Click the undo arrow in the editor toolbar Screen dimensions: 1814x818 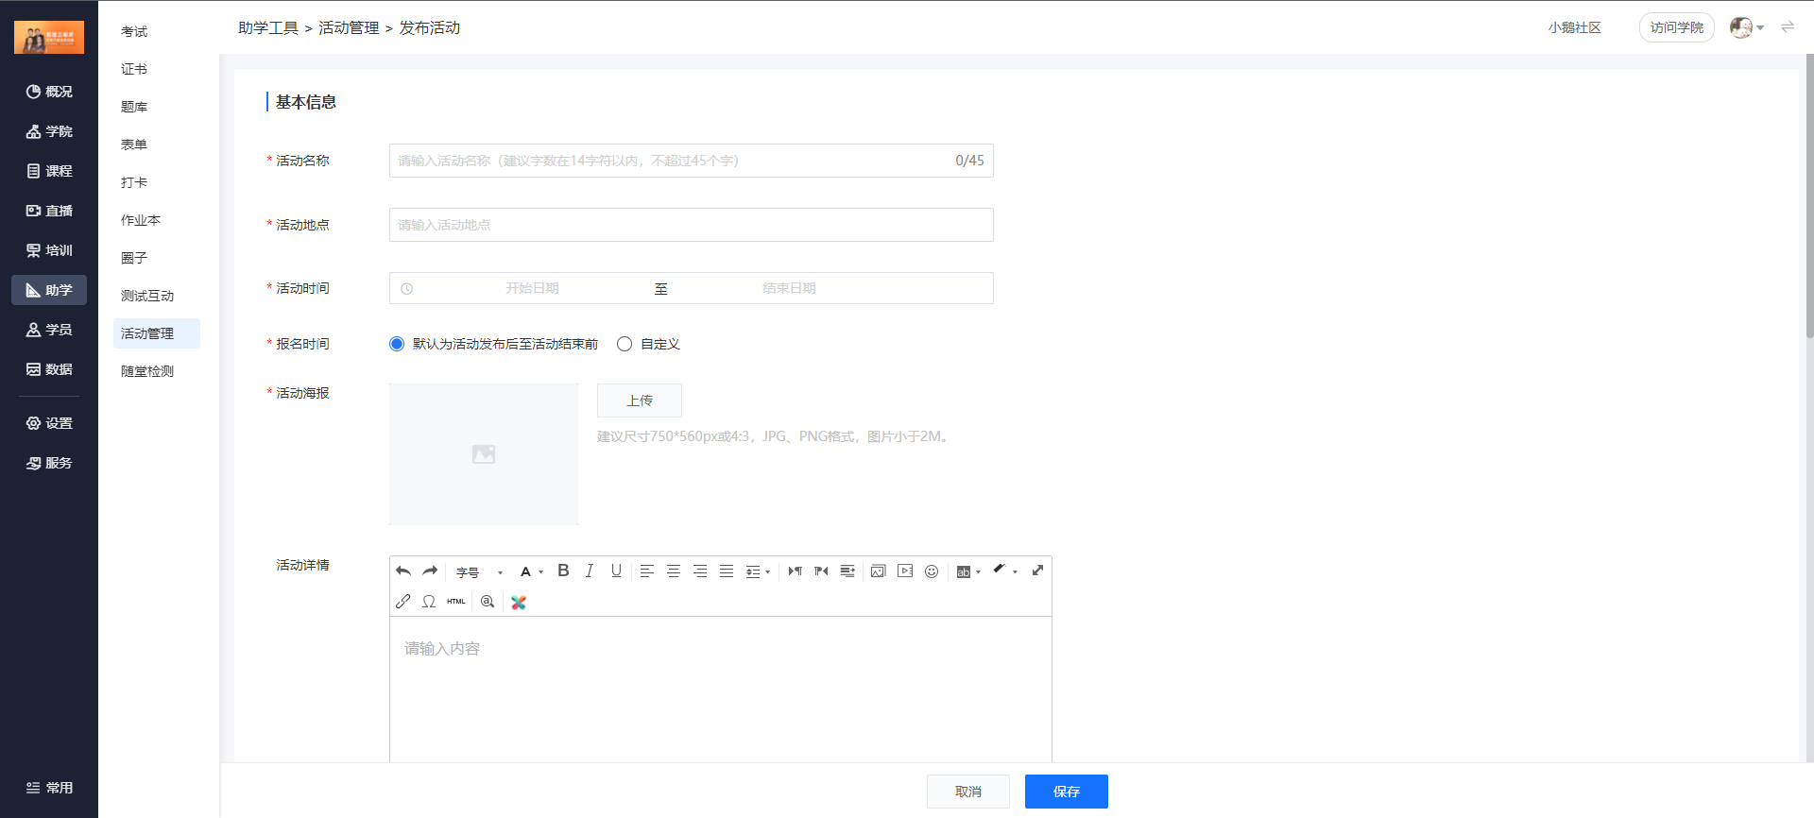coord(403,571)
